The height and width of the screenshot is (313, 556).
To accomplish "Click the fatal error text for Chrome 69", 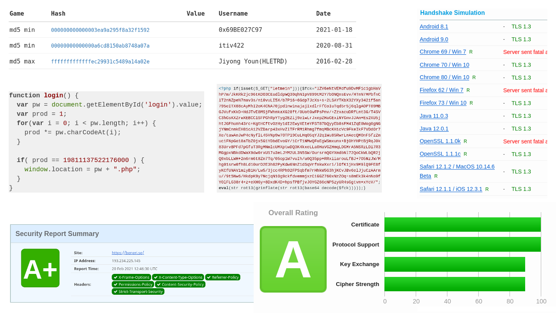I will pos(525,52).
